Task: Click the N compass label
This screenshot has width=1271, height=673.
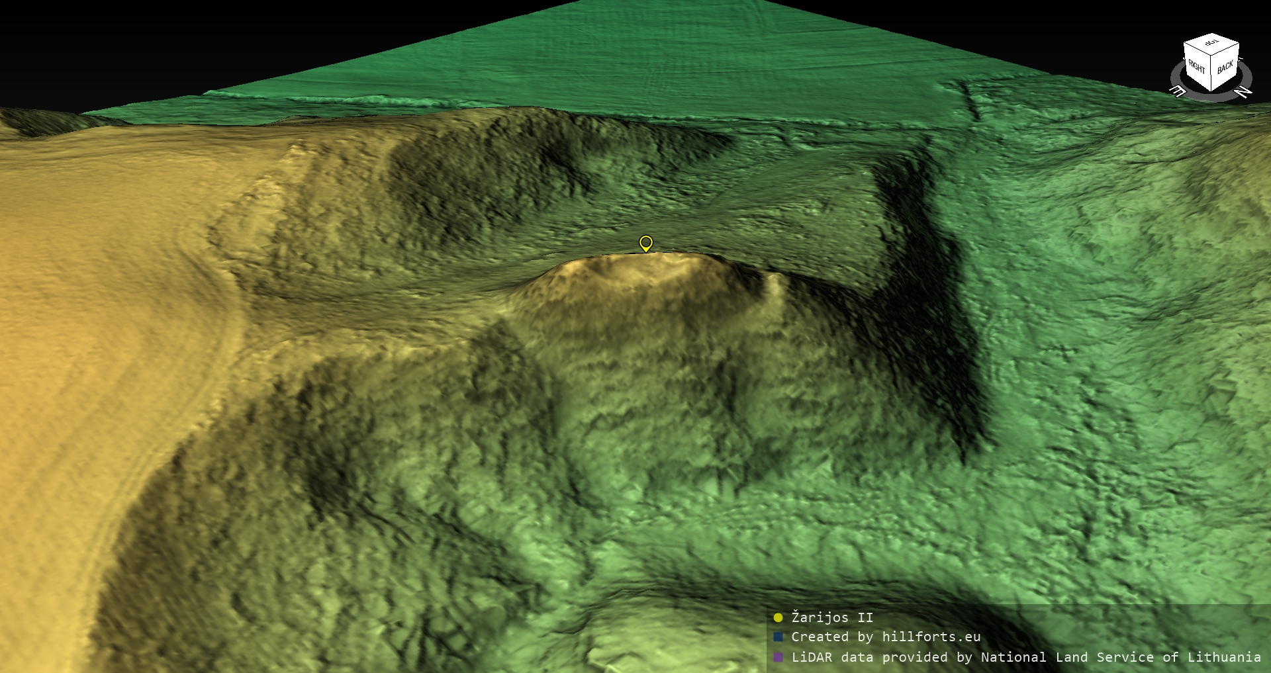Action: (x=1243, y=91)
